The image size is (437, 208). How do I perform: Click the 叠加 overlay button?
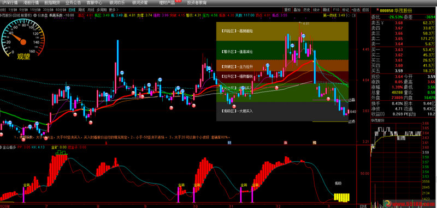(297, 9)
